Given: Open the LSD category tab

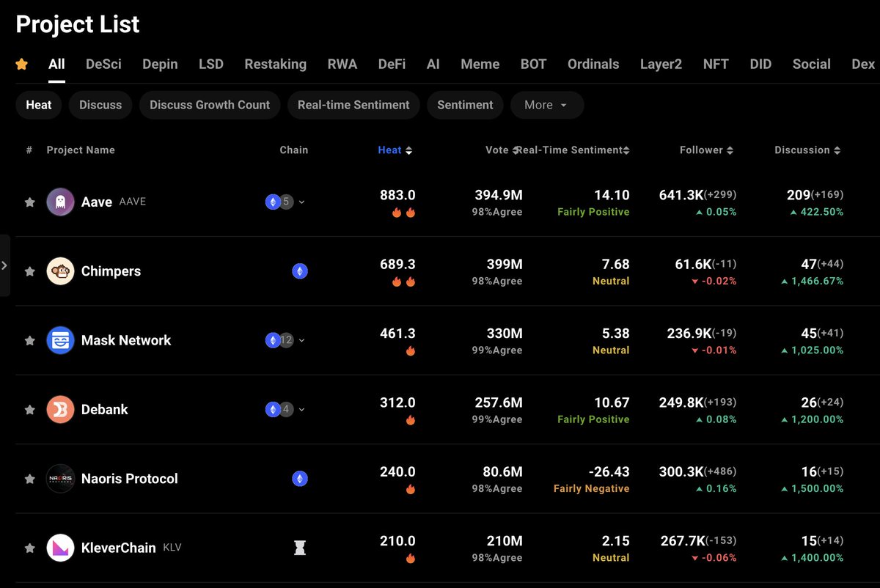Looking at the screenshot, I should point(211,65).
